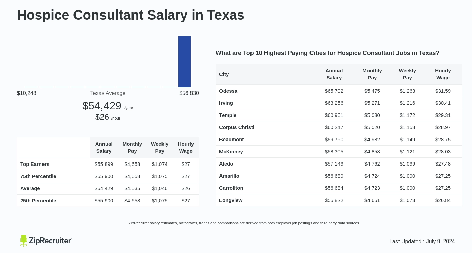Click the $56,830 maximum chart label

pyautogui.click(x=189, y=93)
